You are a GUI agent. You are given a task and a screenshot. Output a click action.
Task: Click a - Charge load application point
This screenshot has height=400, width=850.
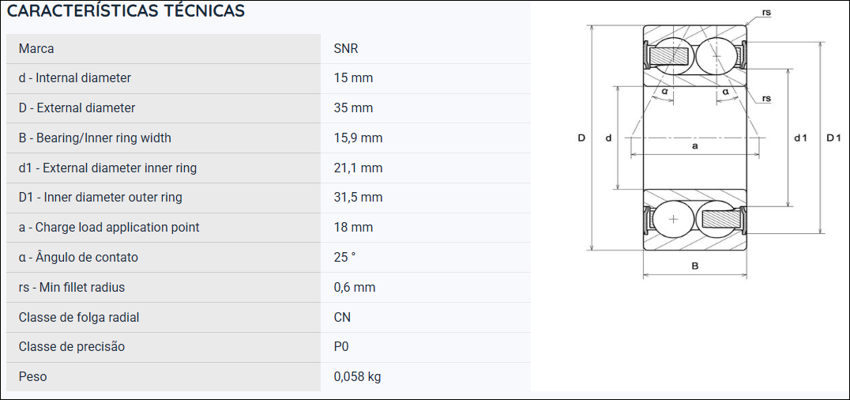click(x=109, y=228)
